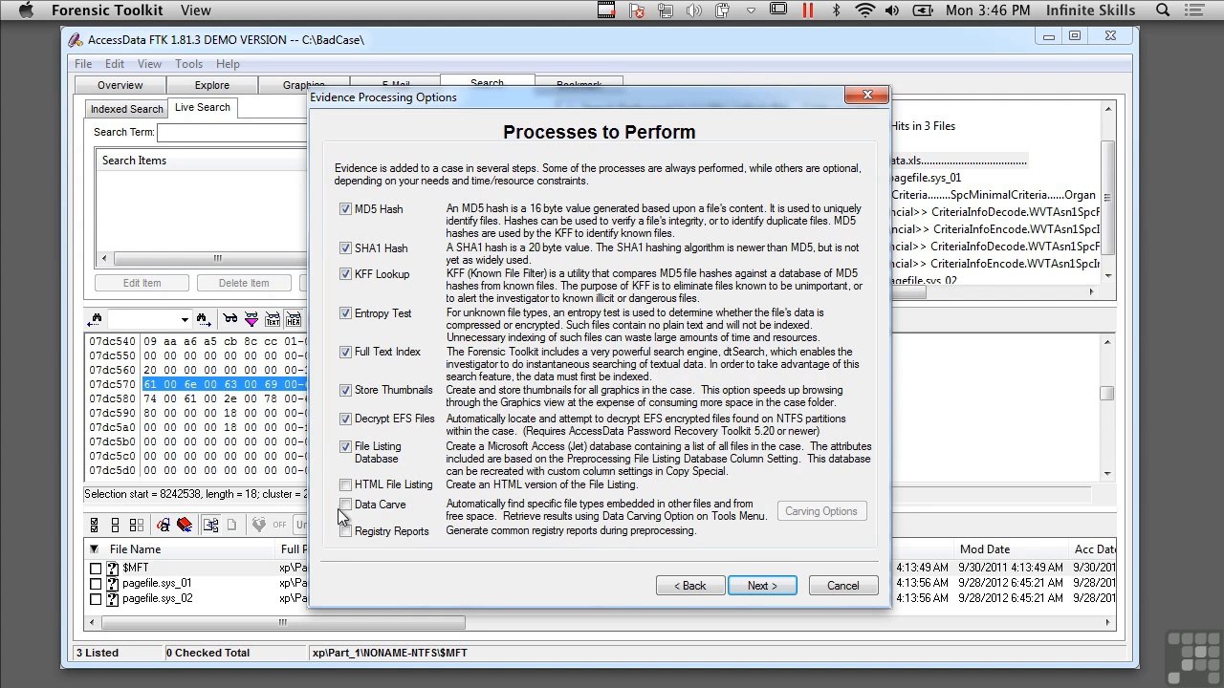The width and height of the screenshot is (1224, 688).
Task: Click the film strip menu bar icon
Action: [606, 11]
